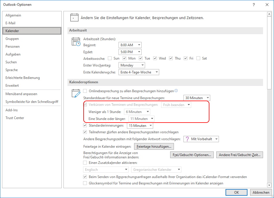Viewport: 274px width, 198px height.
Task: Open the Eine Stunde oder länger dropdown
Action: click(142, 119)
